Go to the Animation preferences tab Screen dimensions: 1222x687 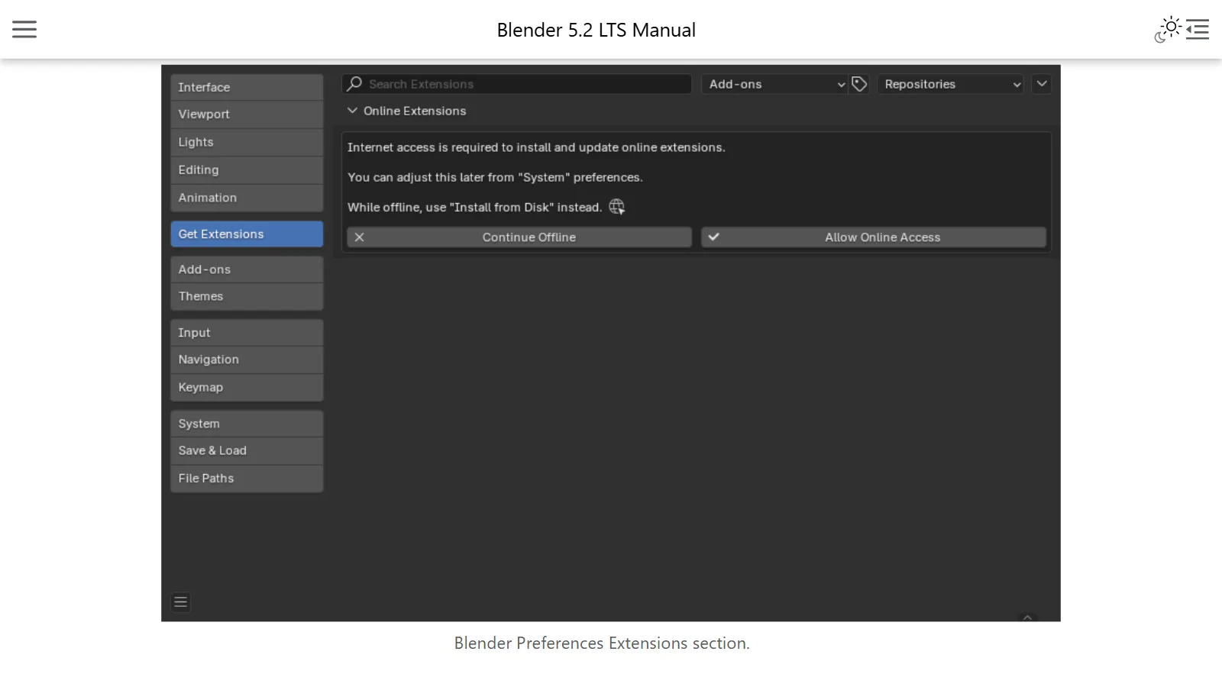(247, 198)
